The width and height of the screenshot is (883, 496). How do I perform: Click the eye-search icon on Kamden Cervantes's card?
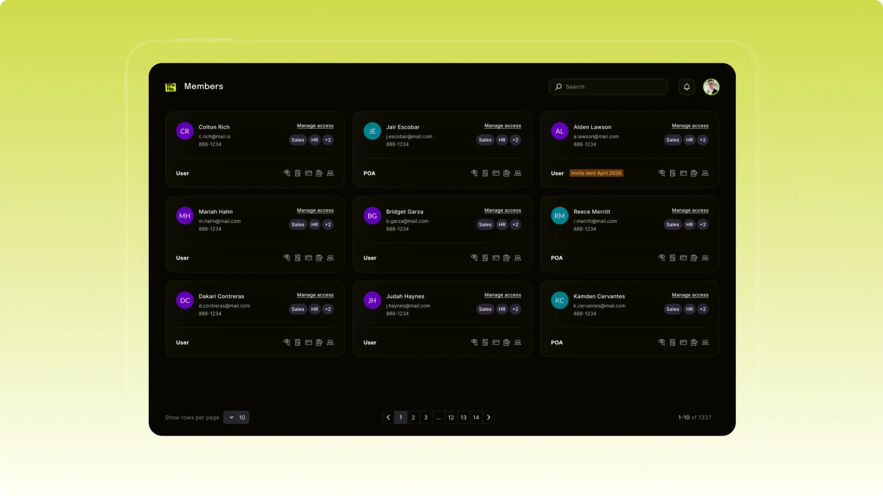pos(662,342)
